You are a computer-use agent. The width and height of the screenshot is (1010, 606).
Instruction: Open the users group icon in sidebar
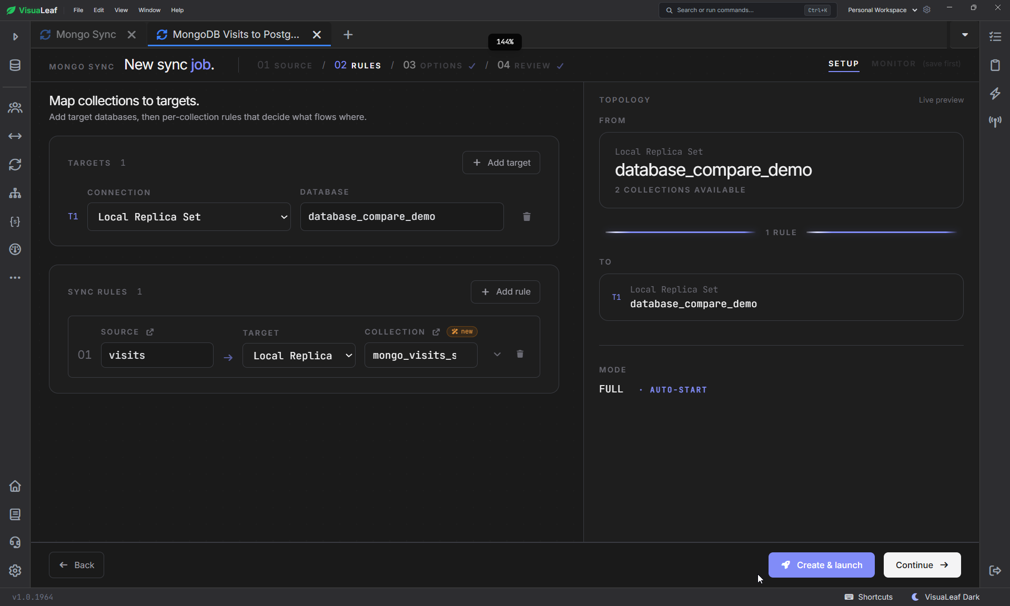(15, 108)
